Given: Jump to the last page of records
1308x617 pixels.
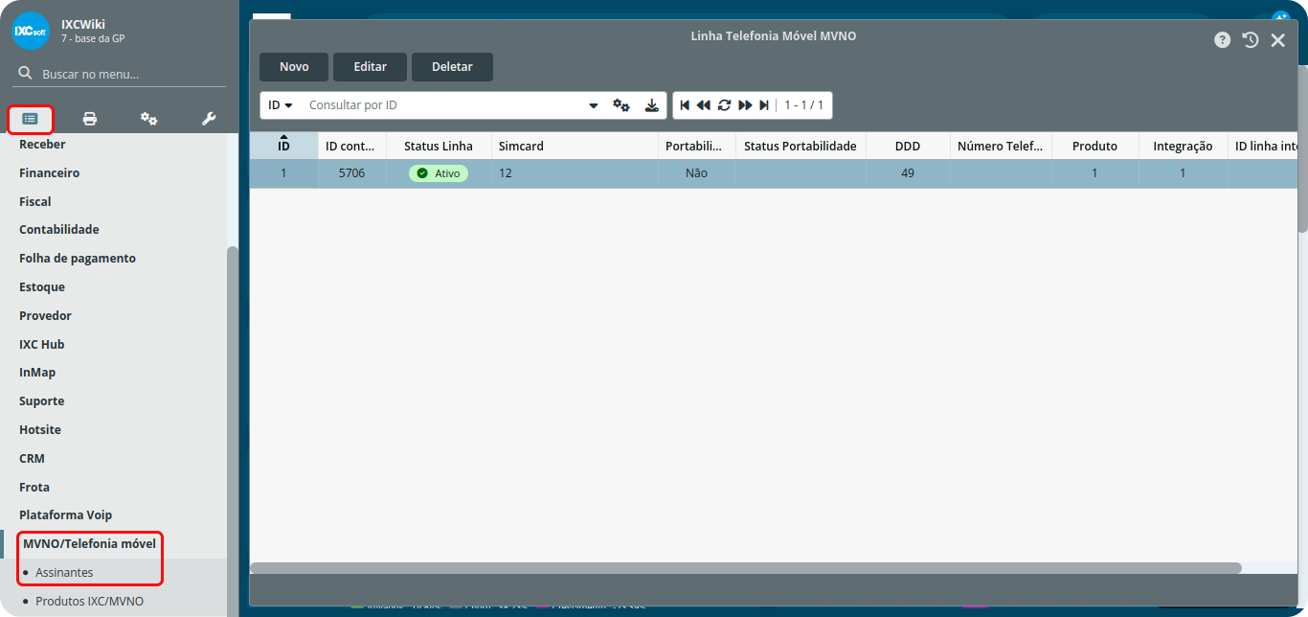Looking at the screenshot, I should 764,105.
